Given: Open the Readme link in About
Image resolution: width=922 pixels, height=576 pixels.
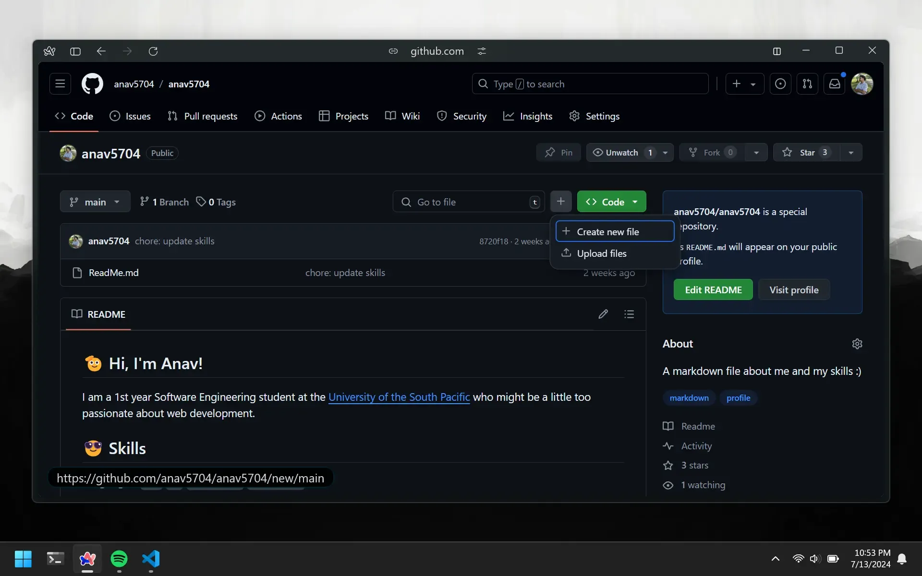Looking at the screenshot, I should 689,426.
